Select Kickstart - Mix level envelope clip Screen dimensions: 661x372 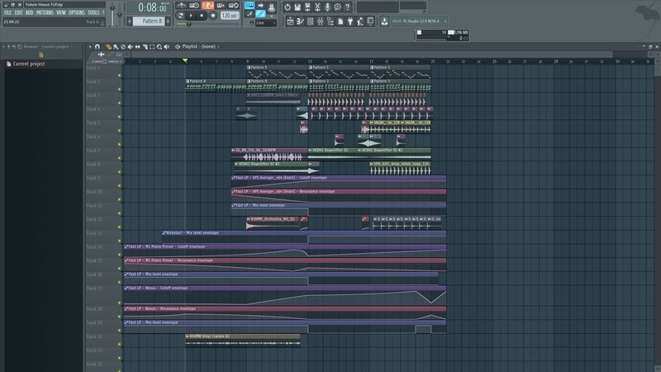[x=304, y=236]
